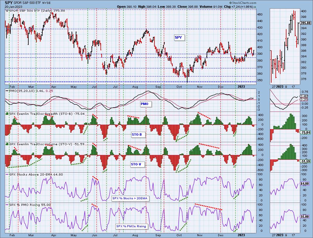313x238 pixels.
Task: Click the 'SPX % Stocks > 20EMA' annotation box
Action: click(x=130, y=198)
